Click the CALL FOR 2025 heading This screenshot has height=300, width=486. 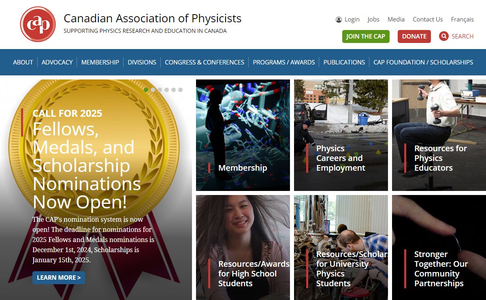[x=67, y=113]
